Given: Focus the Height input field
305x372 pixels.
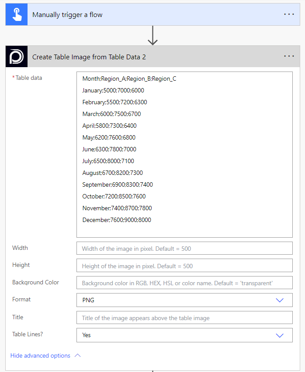Looking at the screenshot, I should [x=184, y=266].
